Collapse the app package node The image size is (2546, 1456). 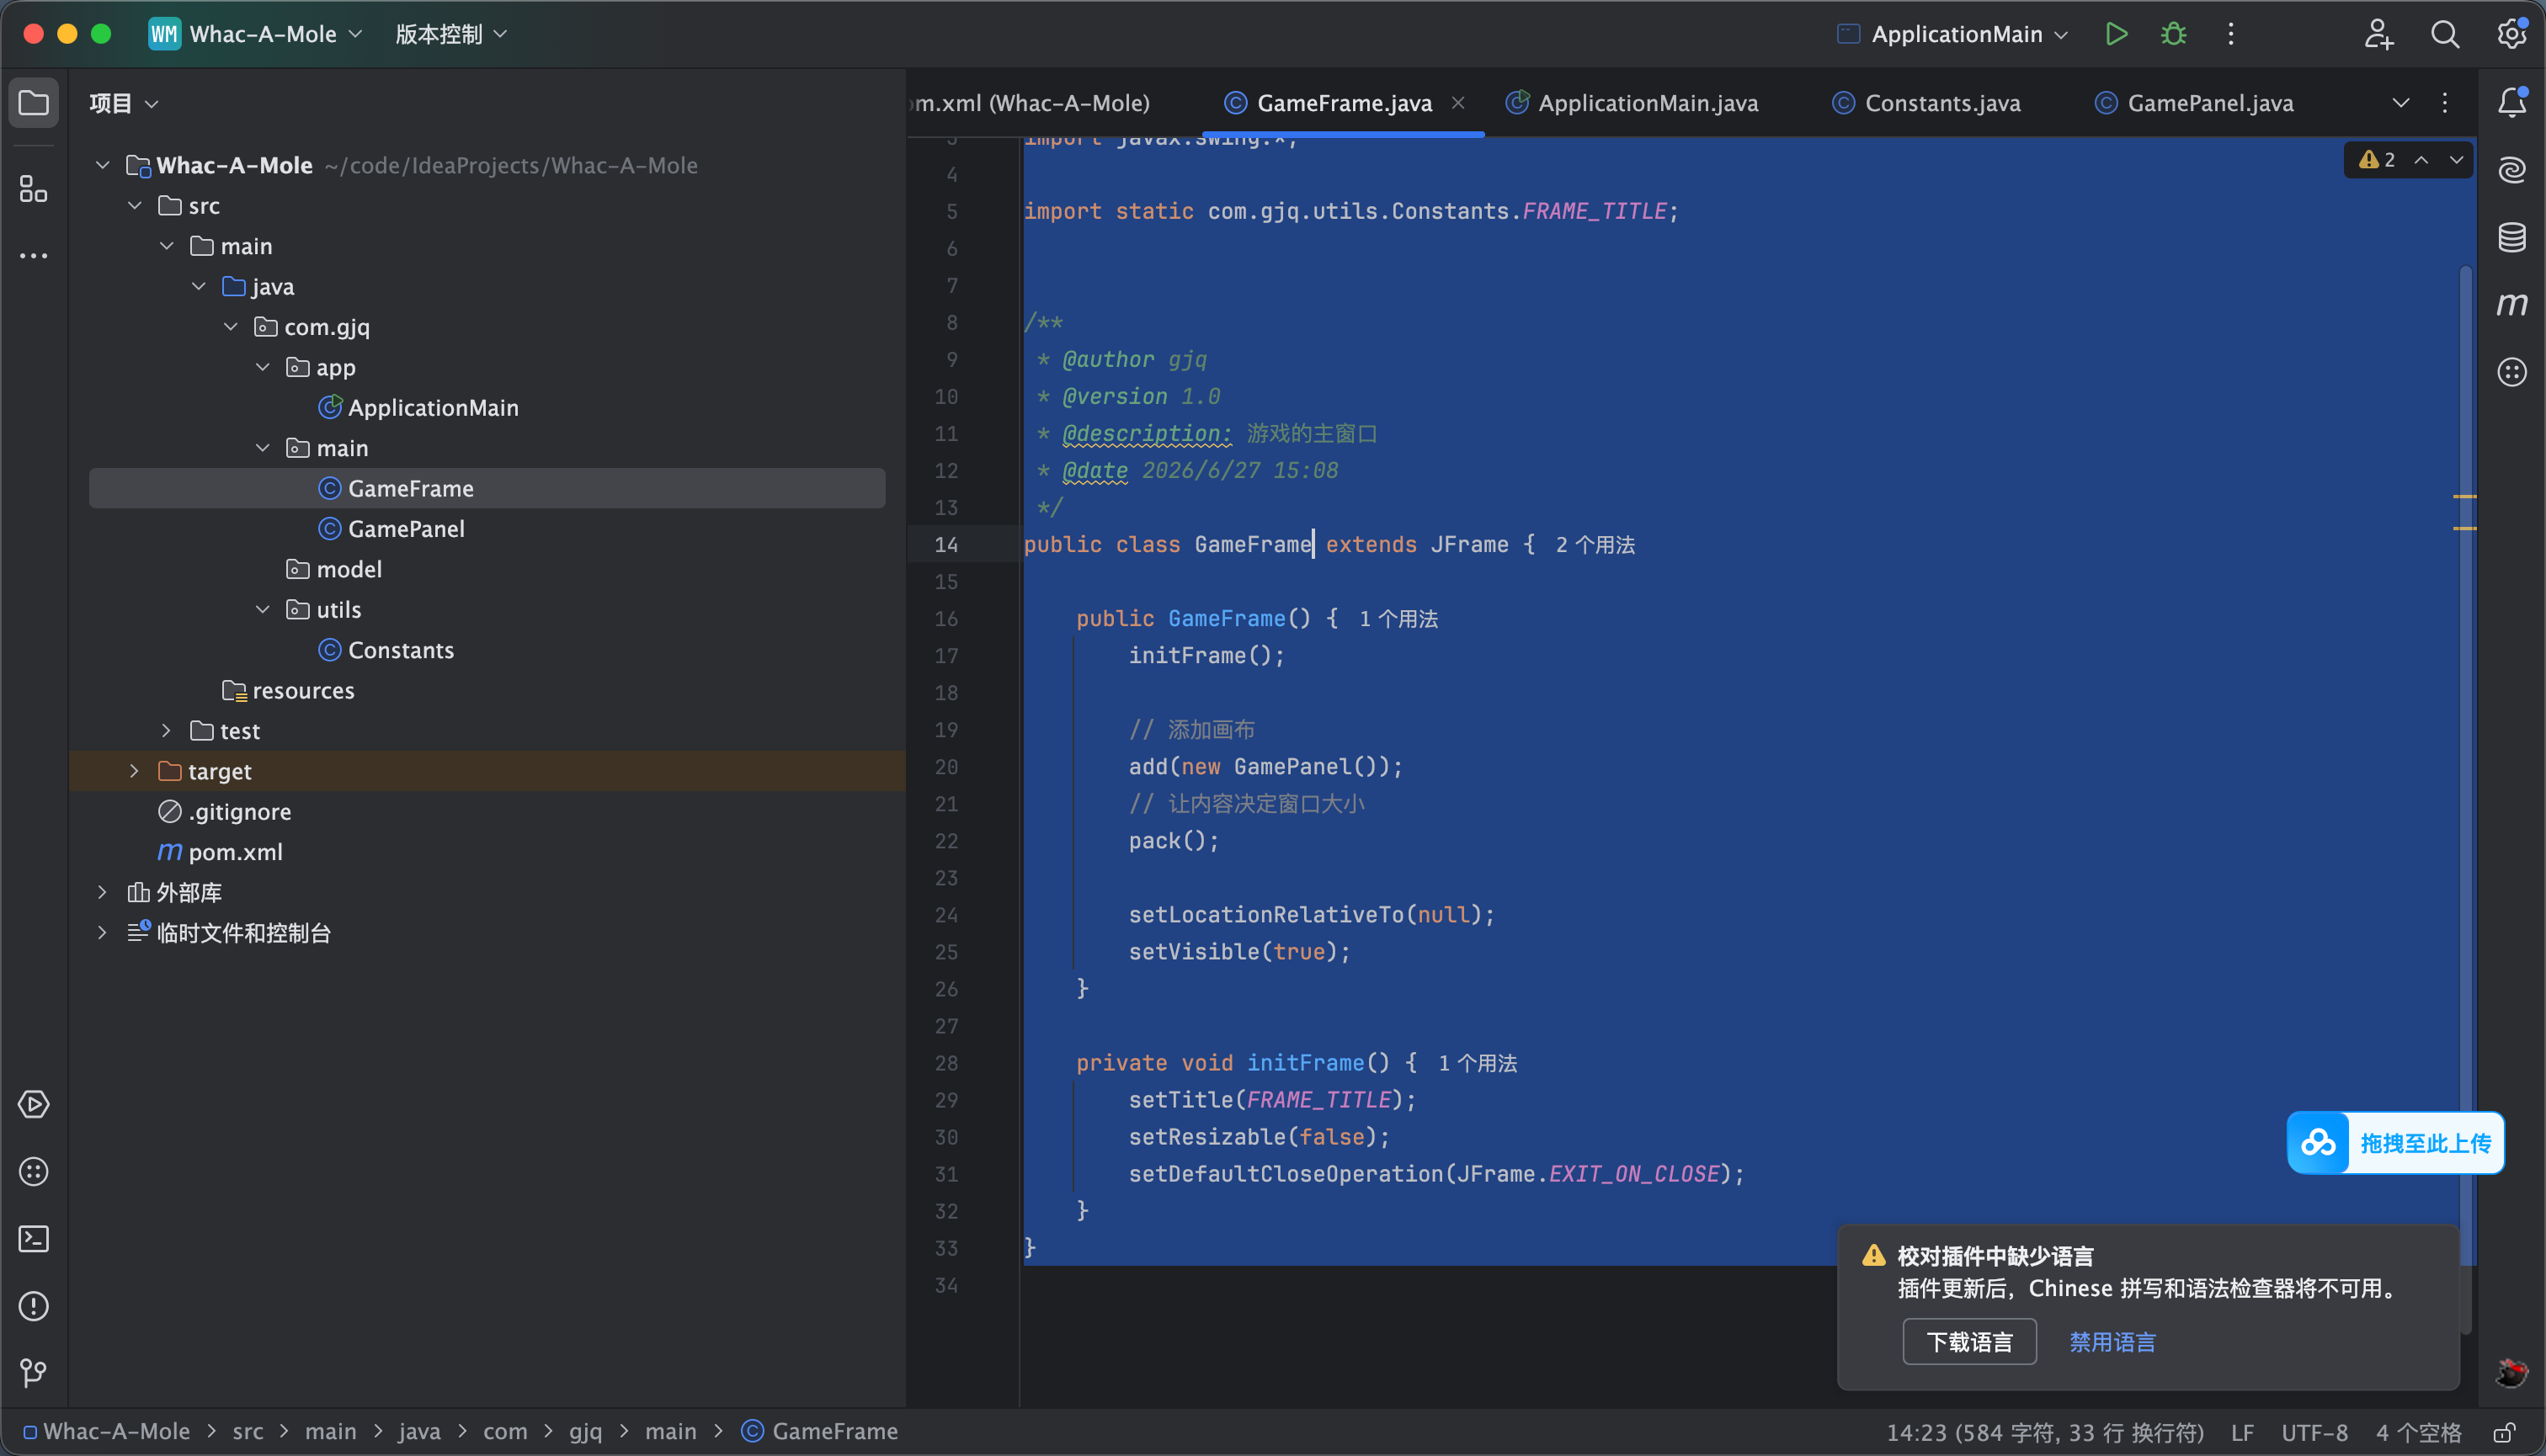coord(263,367)
